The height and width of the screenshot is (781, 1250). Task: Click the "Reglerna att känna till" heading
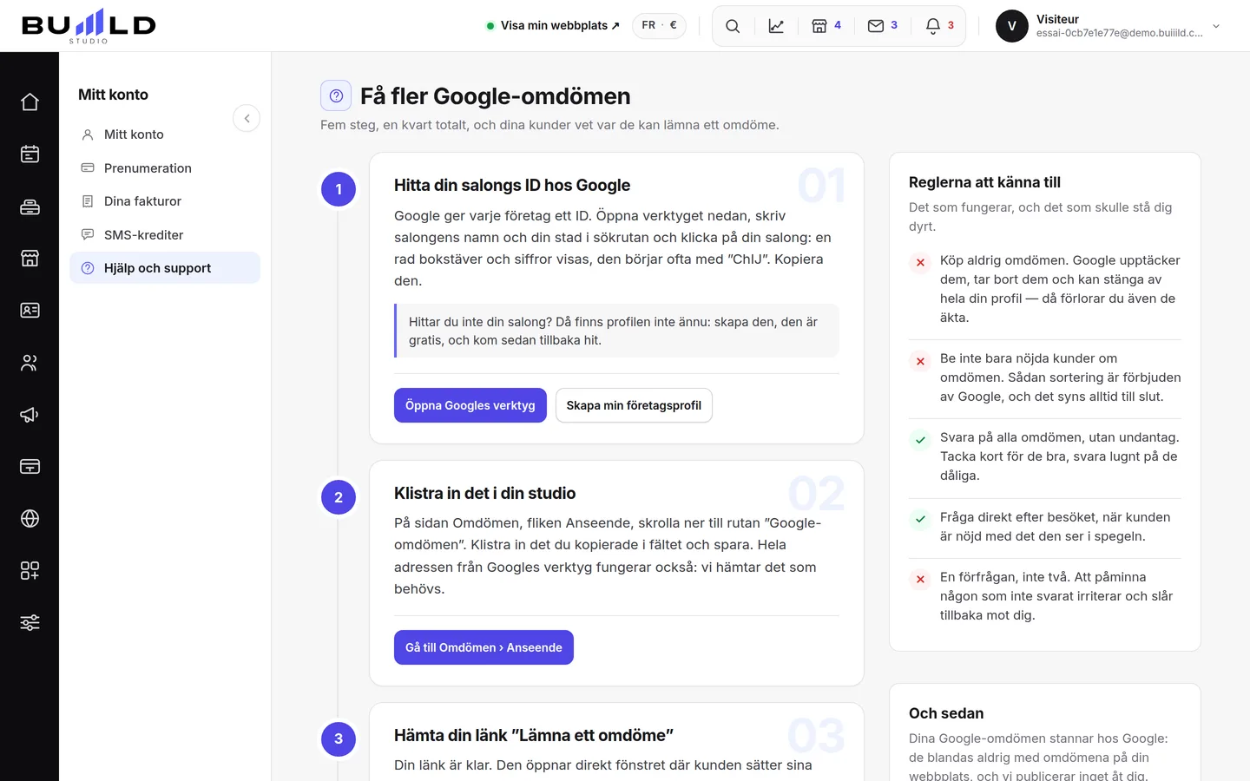(x=984, y=182)
